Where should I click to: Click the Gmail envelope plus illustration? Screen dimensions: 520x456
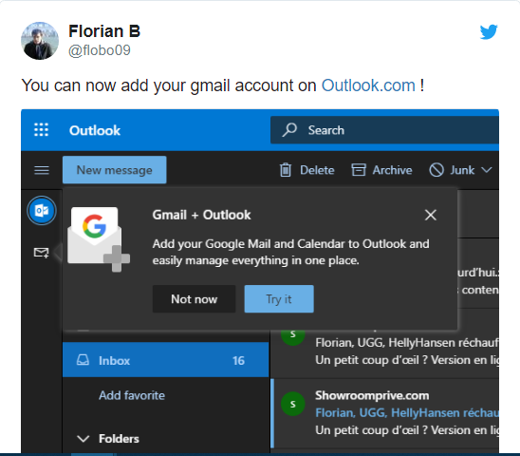tap(98, 239)
